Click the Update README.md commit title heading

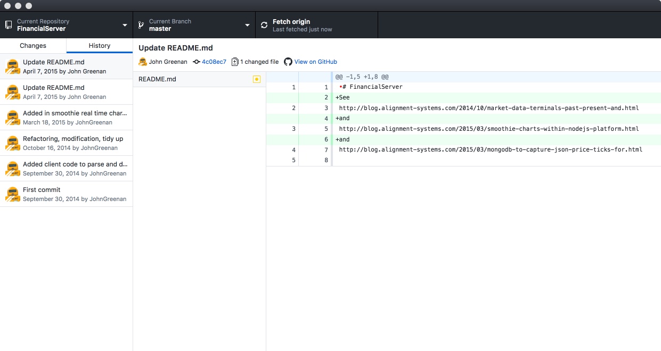tap(176, 48)
